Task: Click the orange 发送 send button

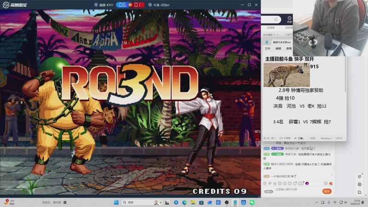Action: [327, 191]
